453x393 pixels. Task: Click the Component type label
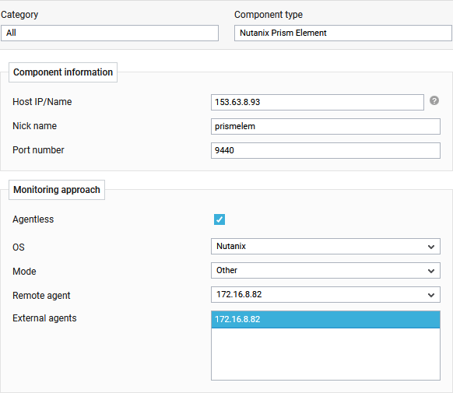click(x=269, y=15)
